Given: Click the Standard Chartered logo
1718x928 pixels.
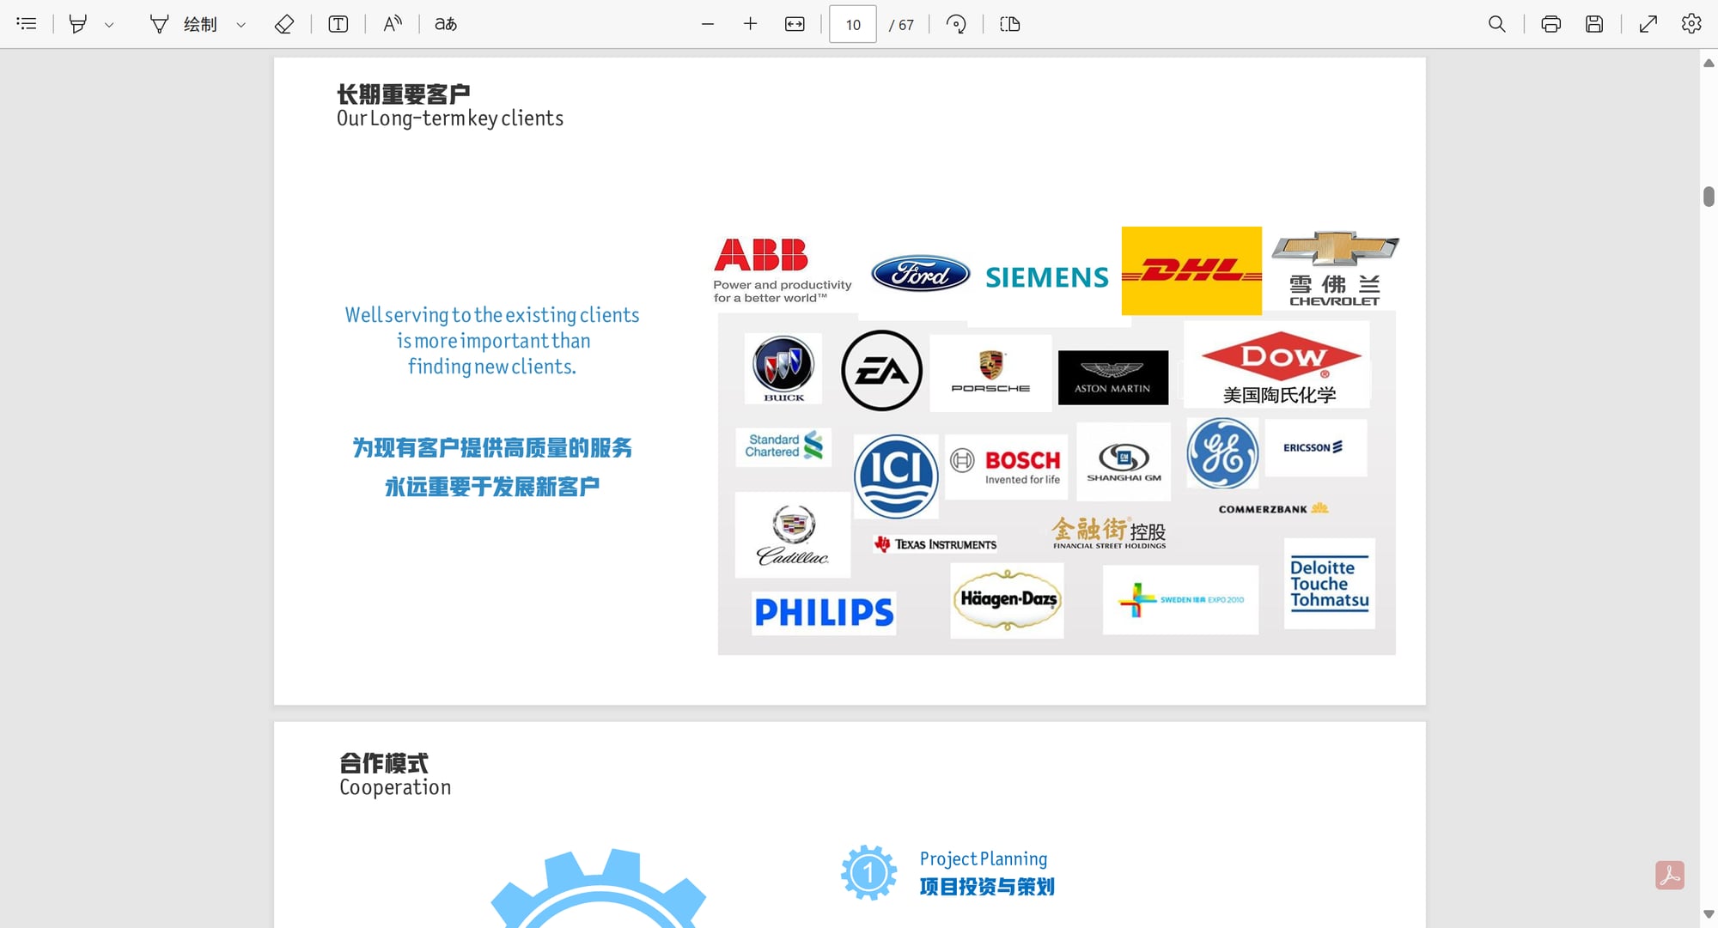Looking at the screenshot, I should 783,446.
